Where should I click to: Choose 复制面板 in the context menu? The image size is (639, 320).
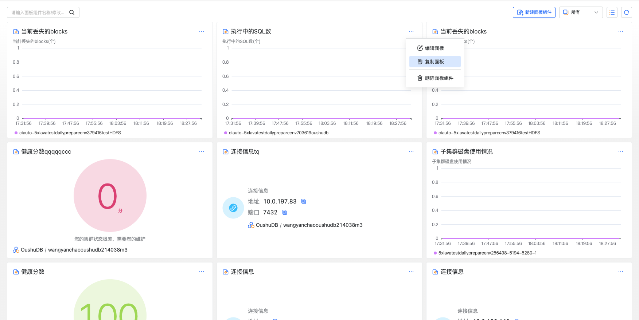click(435, 62)
